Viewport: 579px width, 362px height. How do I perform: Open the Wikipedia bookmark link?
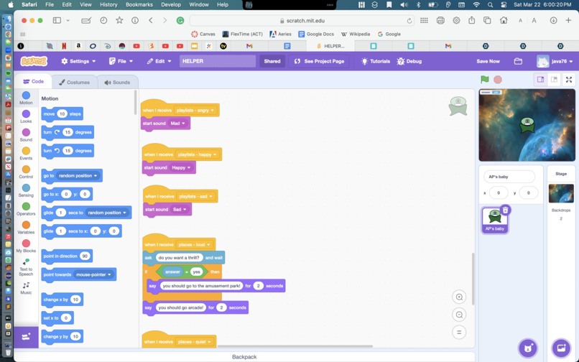[355, 34]
